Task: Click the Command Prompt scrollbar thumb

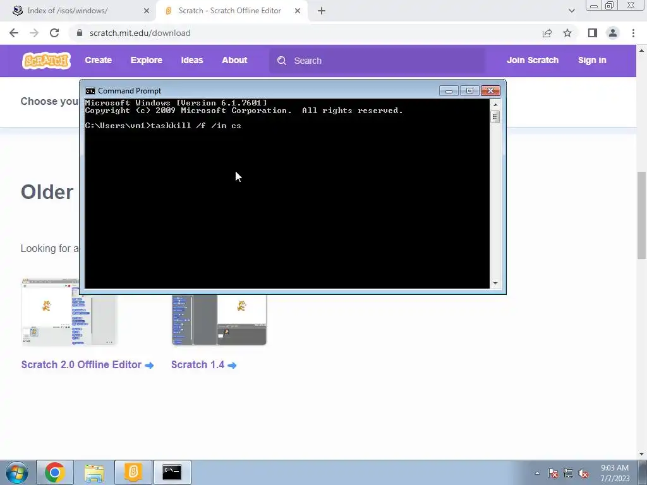Action: (495, 117)
